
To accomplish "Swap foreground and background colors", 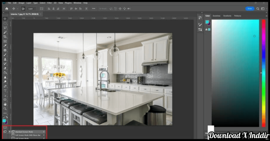I will (7, 117).
